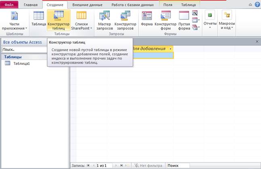Open the Файл menu

pos(9,5)
